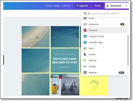Click the crown badge beside Animation

pos(122,24)
